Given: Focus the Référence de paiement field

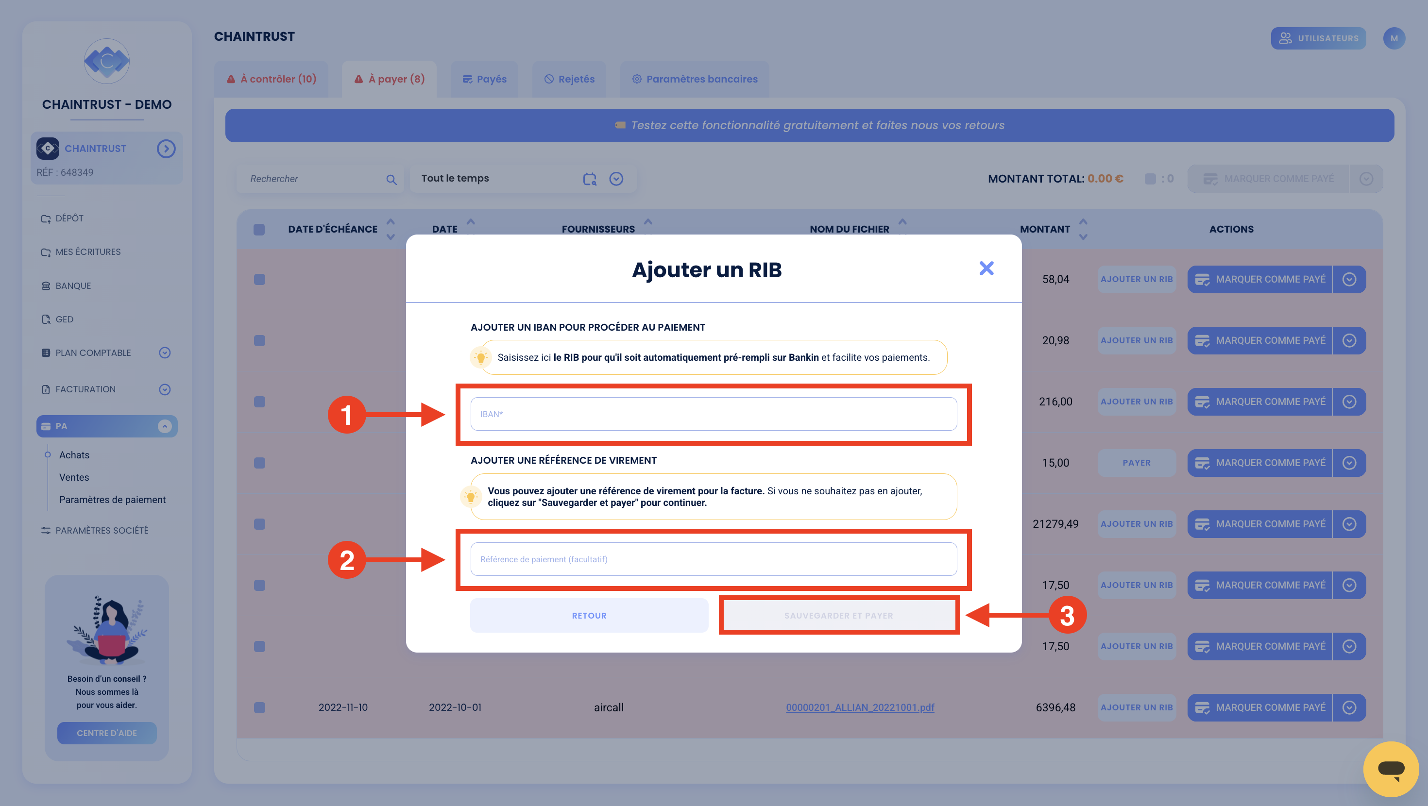Looking at the screenshot, I should 714,559.
